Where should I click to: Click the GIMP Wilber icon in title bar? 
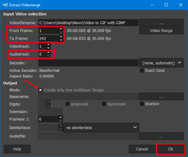click(5, 5)
